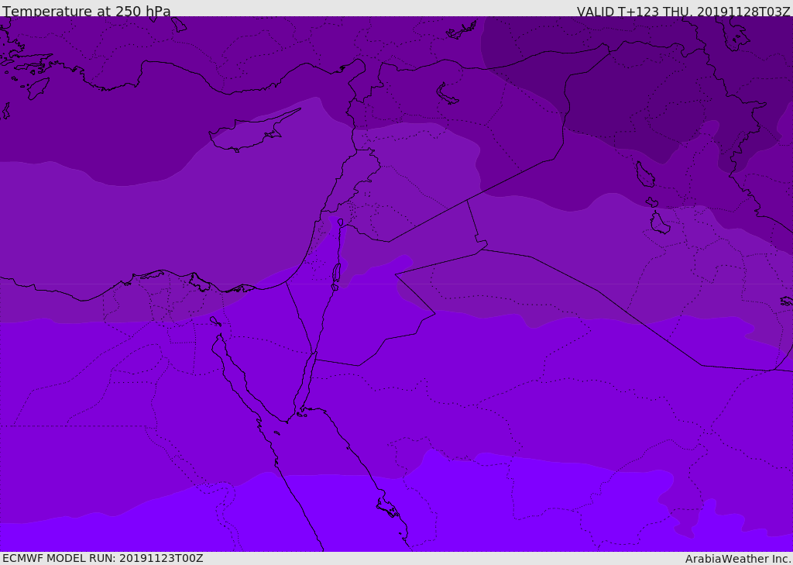Viewport: 793px width, 565px height.
Task: Click the 'VALID T+123 THU. 20191128T03Z' label
Action: pos(683,12)
